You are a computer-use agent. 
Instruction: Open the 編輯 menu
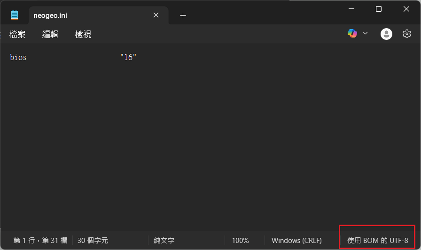pyautogui.click(x=50, y=34)
